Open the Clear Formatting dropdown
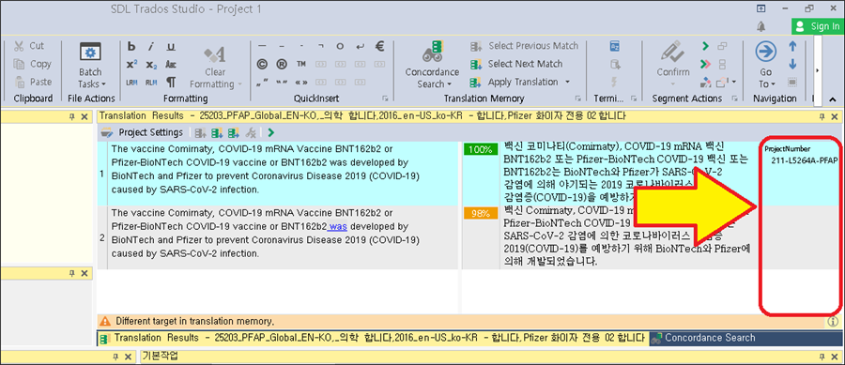 [x=216, y=67]
